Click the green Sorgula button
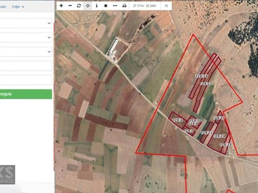 tap(26, 94)
